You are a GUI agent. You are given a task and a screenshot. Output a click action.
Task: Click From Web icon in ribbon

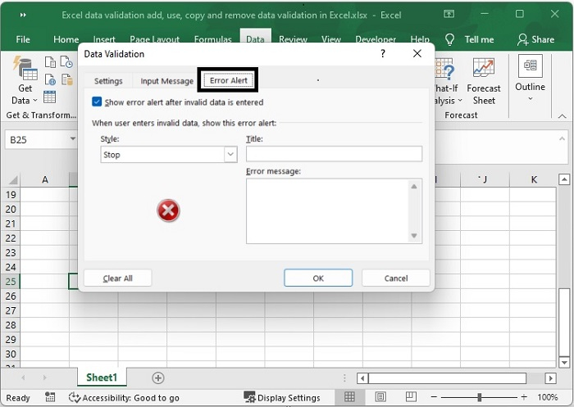coord(50,79)
